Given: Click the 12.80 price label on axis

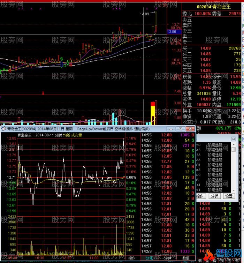Looking at the screenshot, I should tap(172, 32).
